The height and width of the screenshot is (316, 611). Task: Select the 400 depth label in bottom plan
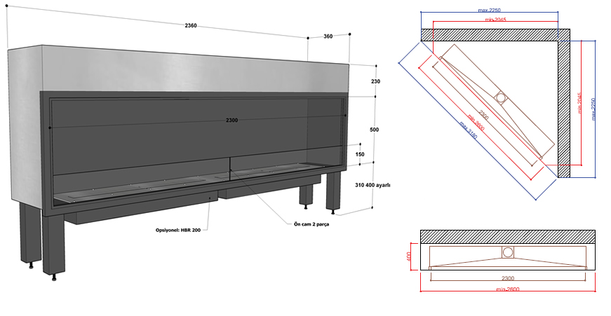coord(410,256)
